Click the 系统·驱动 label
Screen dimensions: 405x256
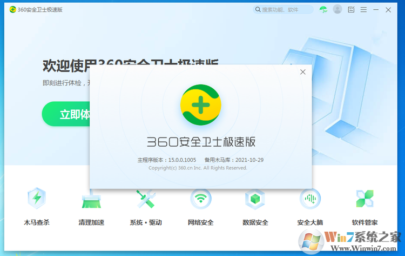coord(146,222)
